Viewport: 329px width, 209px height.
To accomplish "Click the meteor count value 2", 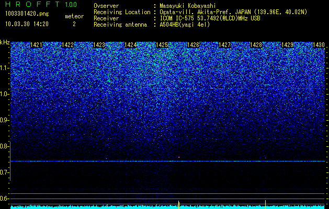I will tap(74, 24).
